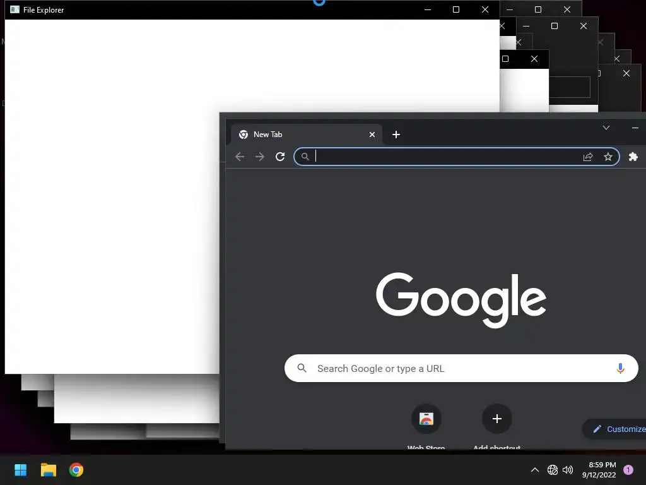The width and height of the screenshot is (646, 485).
Task: Open a new tab with the plus button
Action: [x=396, y=135]
